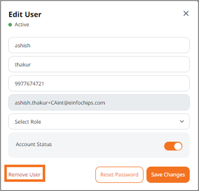Click the email text ashish.thakur+CAint@einfochips.com
199x191 pixels.
60,103
